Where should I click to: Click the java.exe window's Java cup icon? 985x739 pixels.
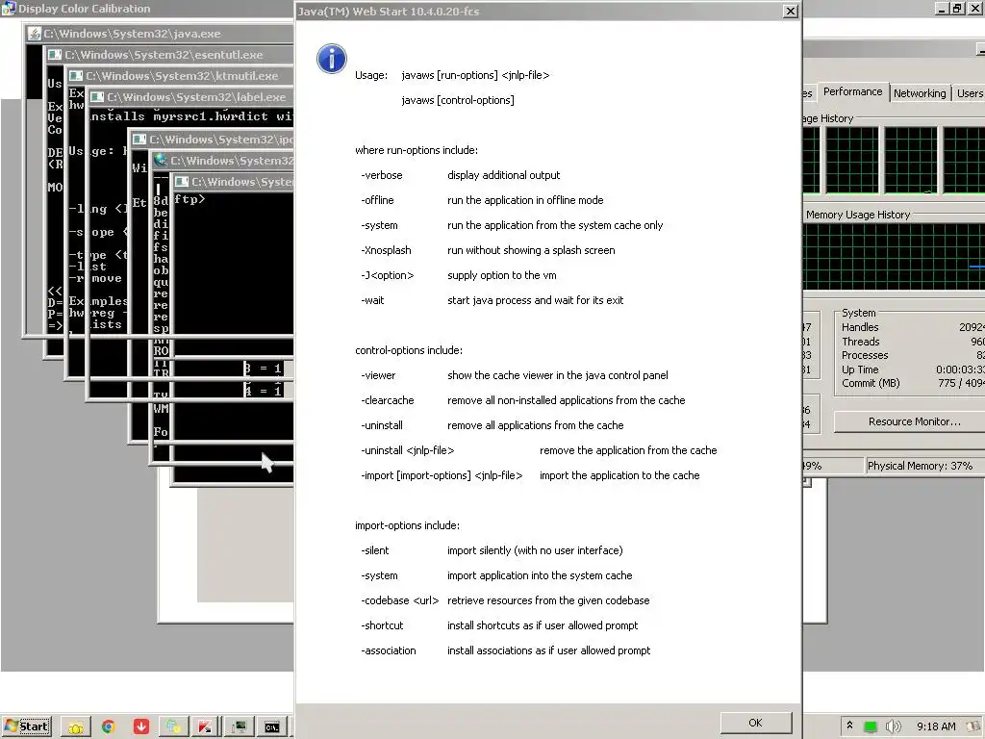pos(36,34)
